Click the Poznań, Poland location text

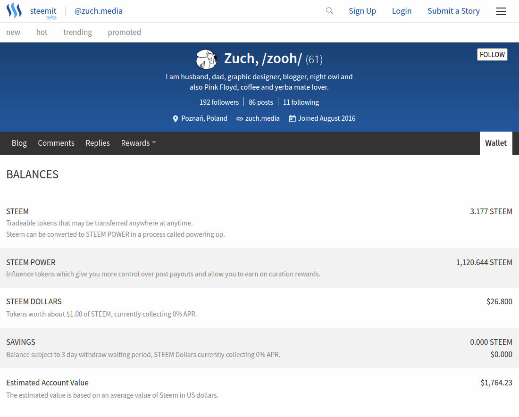[204, 118]
